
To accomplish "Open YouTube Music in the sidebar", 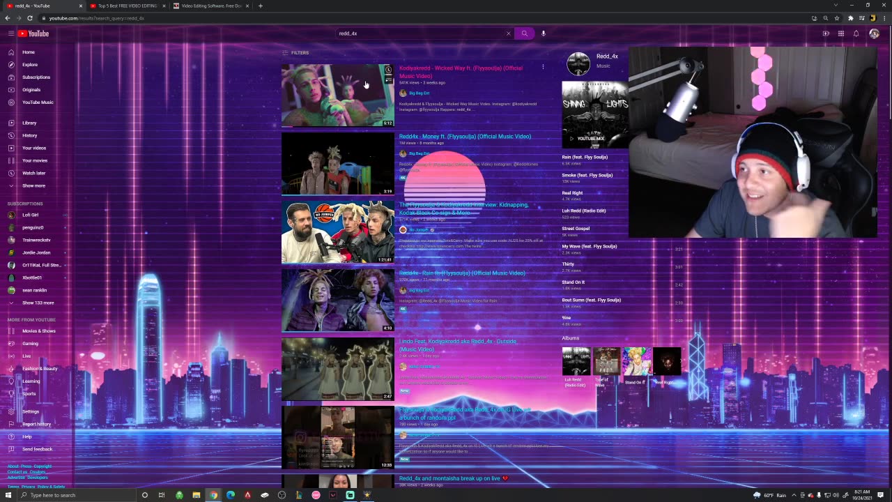I will tap(36, 102).
